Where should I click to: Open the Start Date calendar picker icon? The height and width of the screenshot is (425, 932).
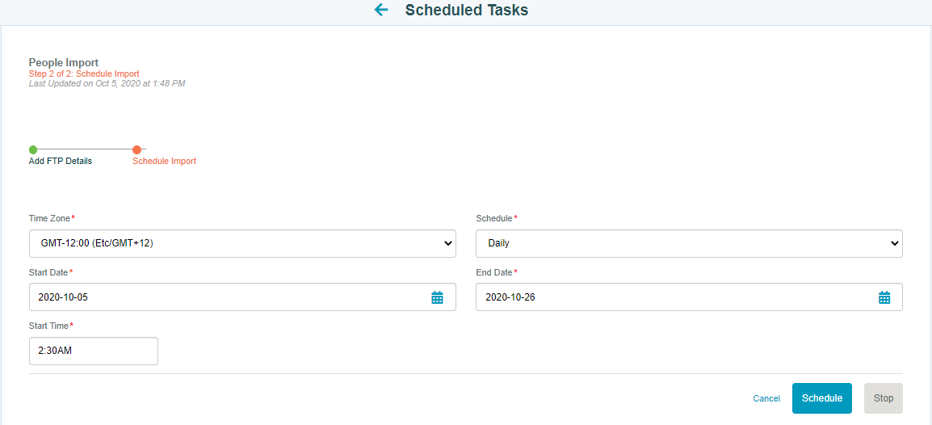[438, 298]
